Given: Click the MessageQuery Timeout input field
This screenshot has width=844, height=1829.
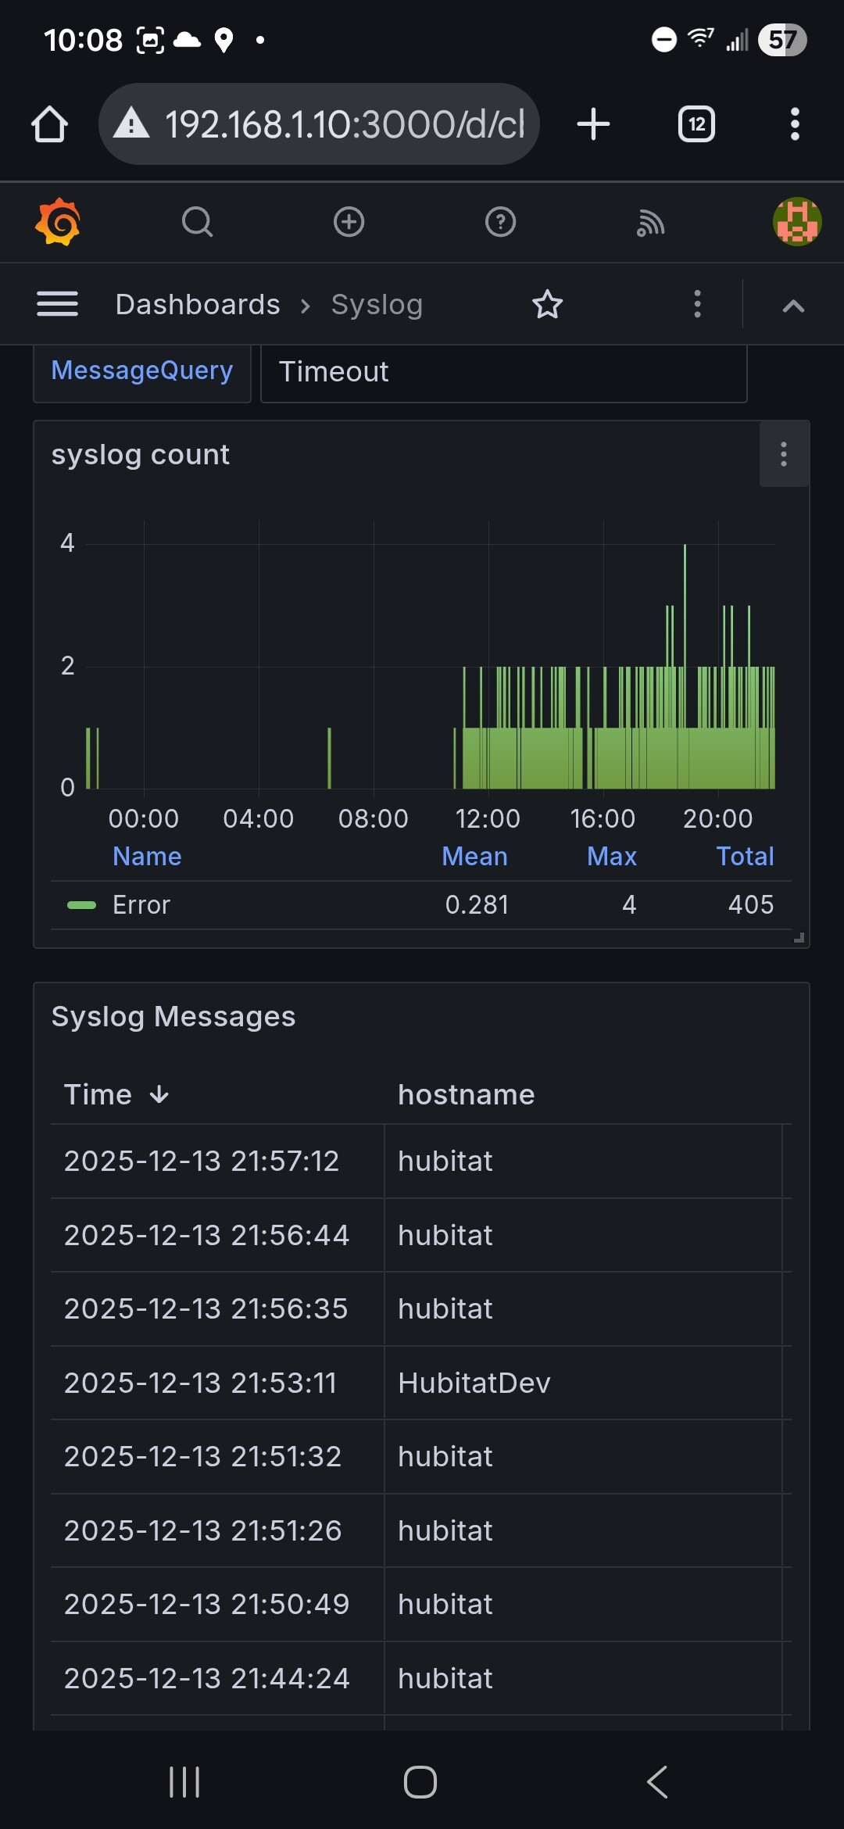Looking at the screenshot, I should [503, 372].
